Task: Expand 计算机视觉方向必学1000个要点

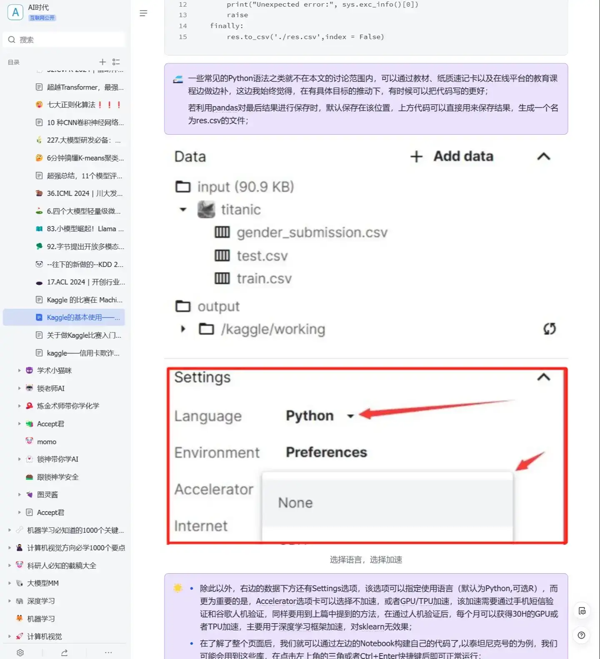Action: pos(9,548)
